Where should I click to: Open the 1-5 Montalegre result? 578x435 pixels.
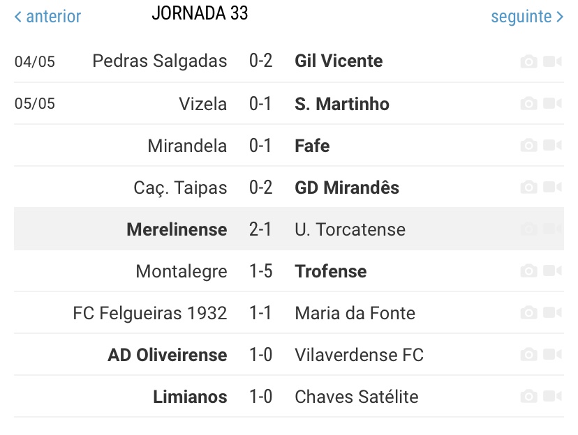[x=260, y=271]
